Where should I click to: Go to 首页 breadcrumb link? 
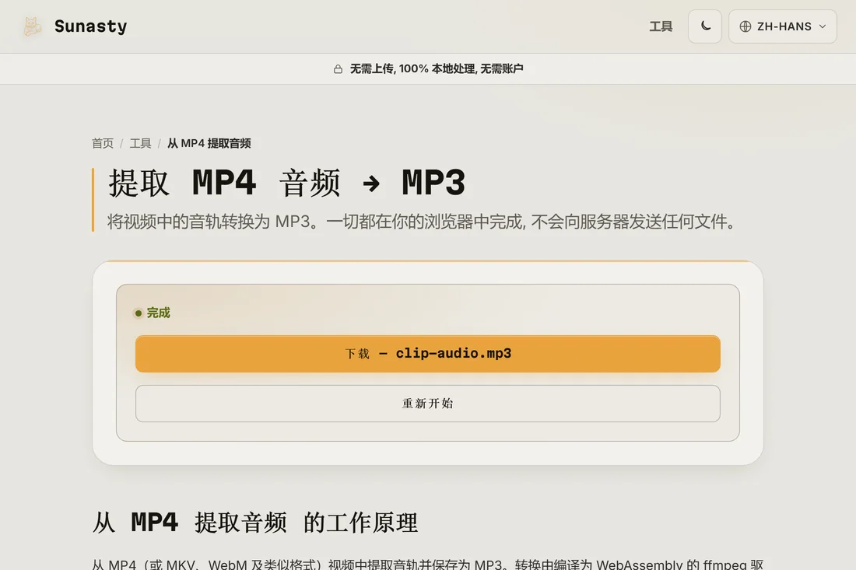pos(103,143)
